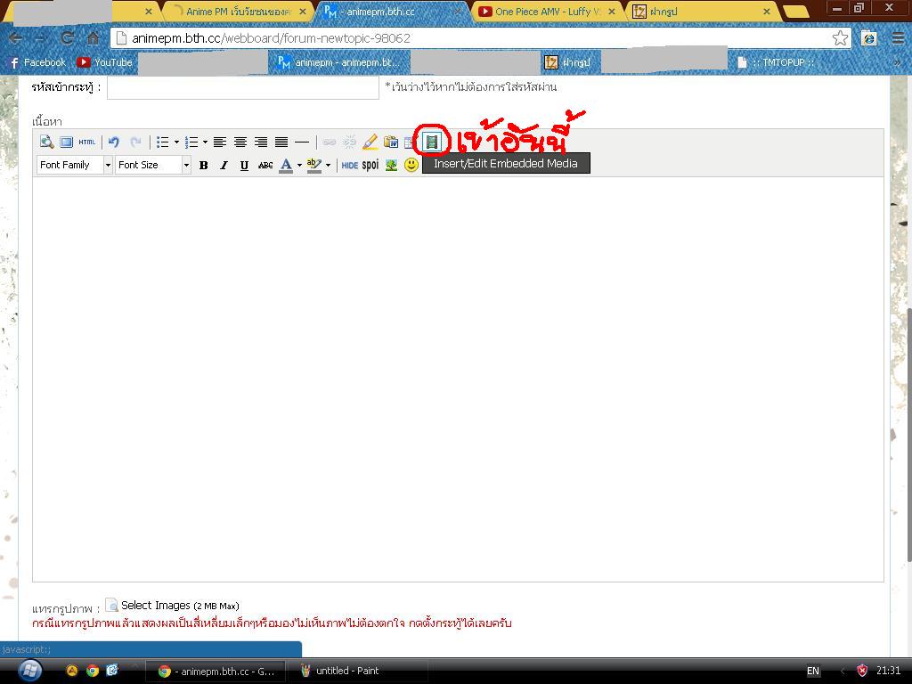This screenshot has width=912, height=684.
Task: Apply the text color A button
Action: [x=286, y=165]
